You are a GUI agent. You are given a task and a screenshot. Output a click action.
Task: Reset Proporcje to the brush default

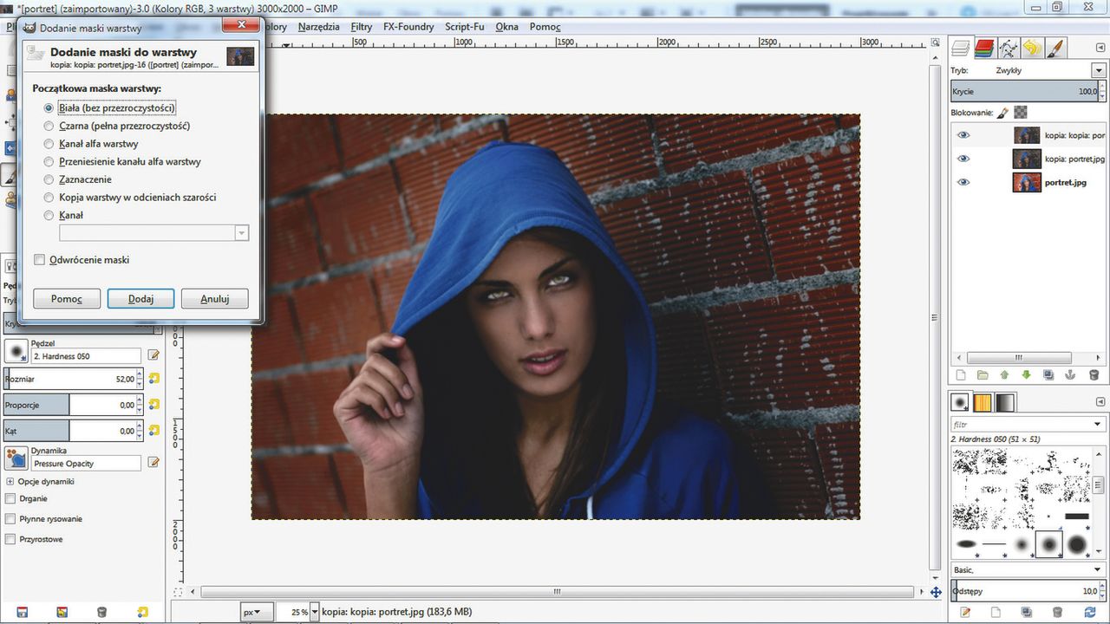[x=154, y=404]
